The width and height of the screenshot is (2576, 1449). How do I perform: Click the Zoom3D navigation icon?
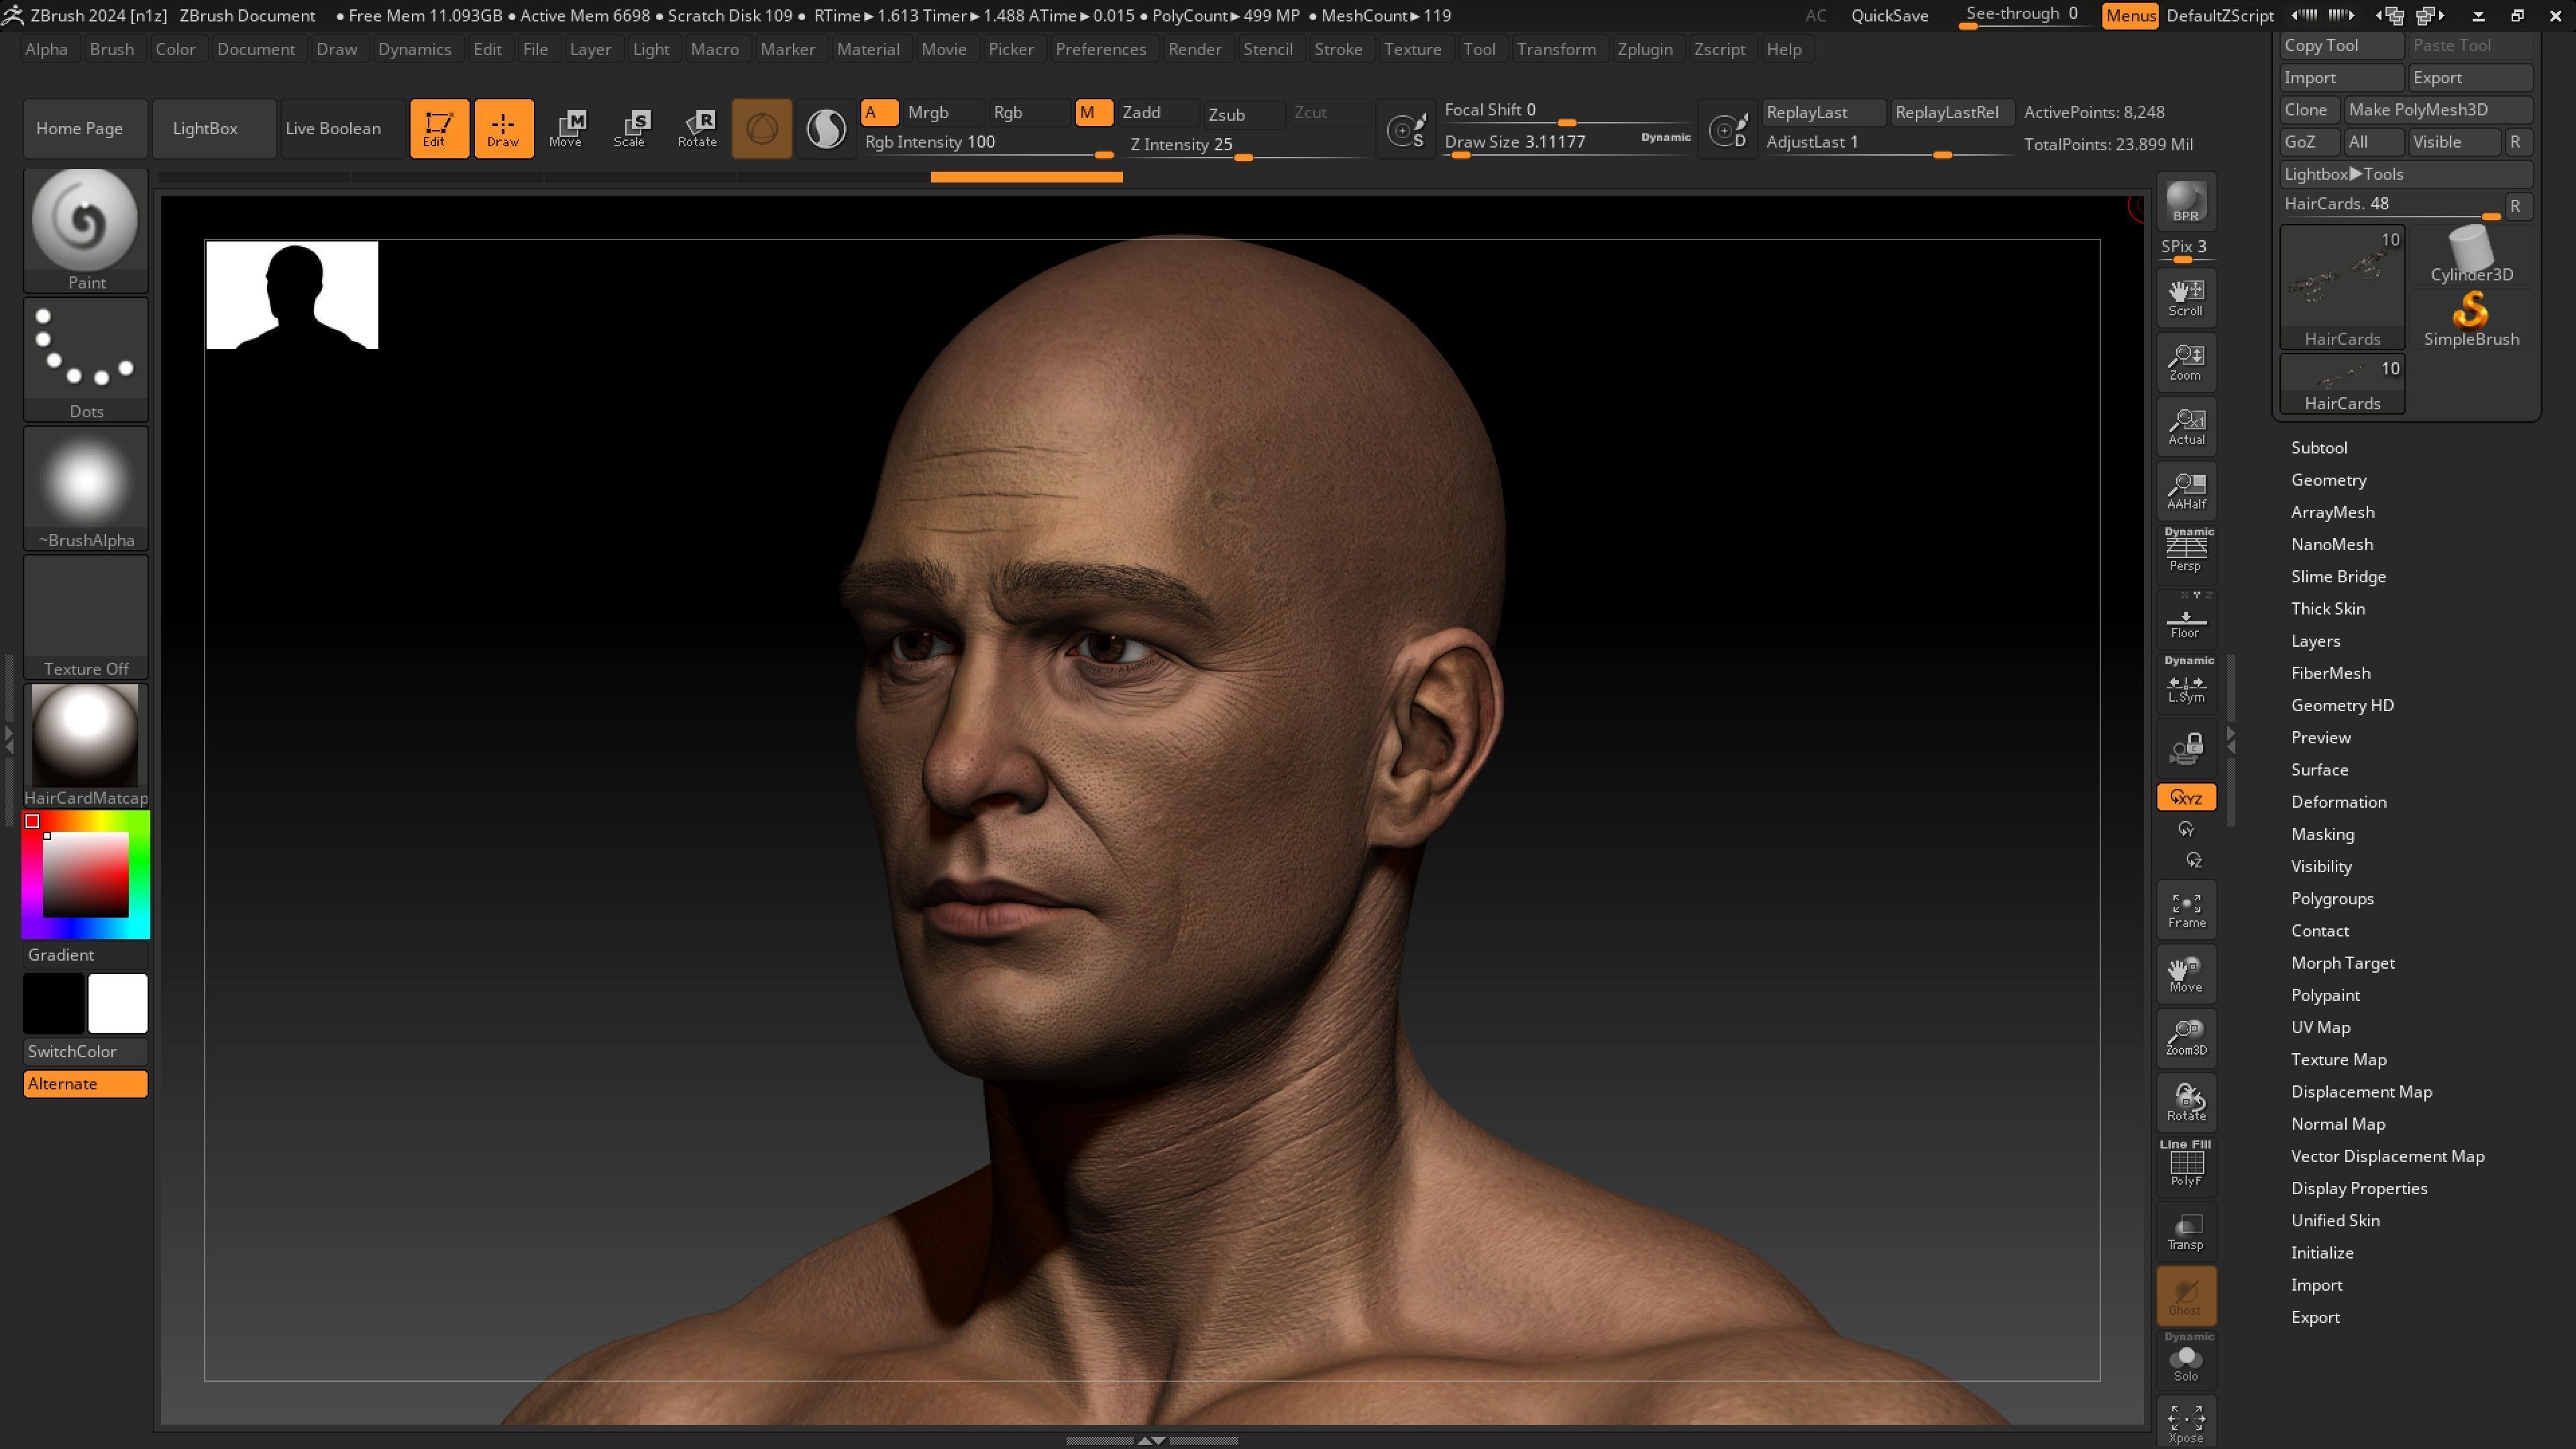click(2186, 1038)
